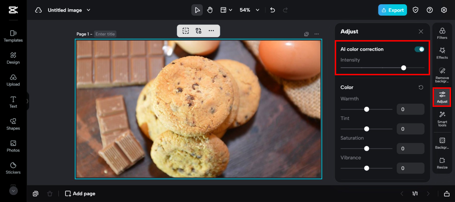This screenshot has height=202, width=455.
Task: Click the Warmth value field
Action: click(411, 109)
